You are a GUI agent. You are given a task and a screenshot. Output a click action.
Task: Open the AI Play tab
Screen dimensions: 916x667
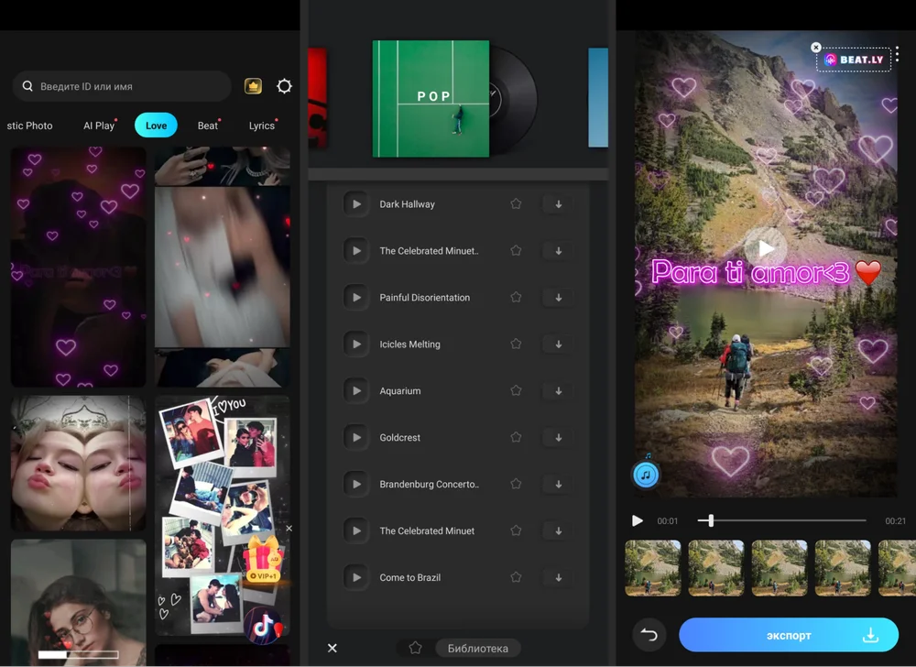(x=99, y=126)
